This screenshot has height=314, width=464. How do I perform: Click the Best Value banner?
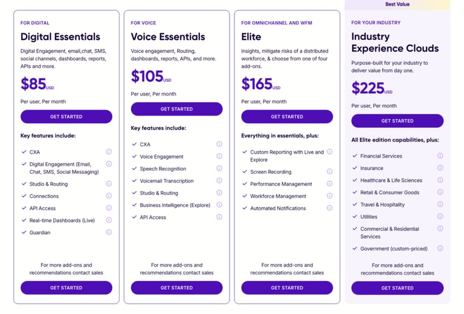click(398, 4)
